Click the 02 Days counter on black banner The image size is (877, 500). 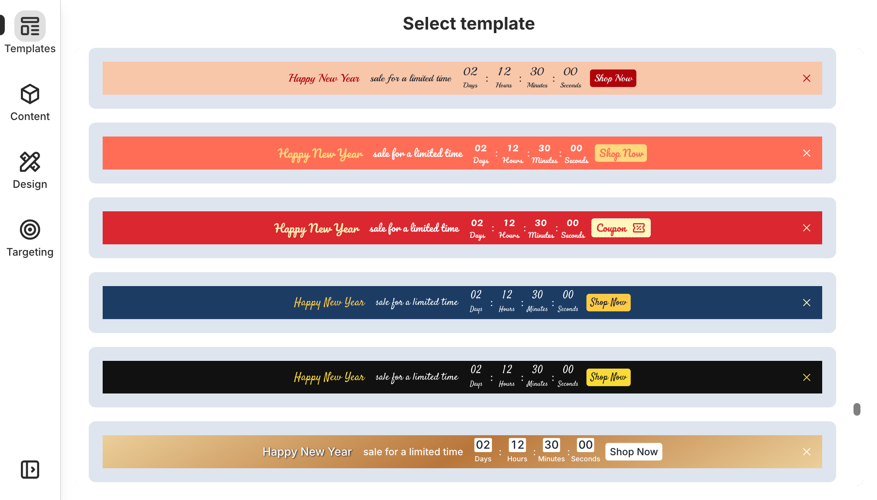(x=476, y=376)
